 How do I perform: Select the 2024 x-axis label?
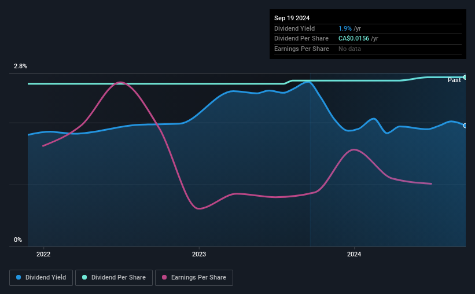pyautogui.click(x=354, y=254)
